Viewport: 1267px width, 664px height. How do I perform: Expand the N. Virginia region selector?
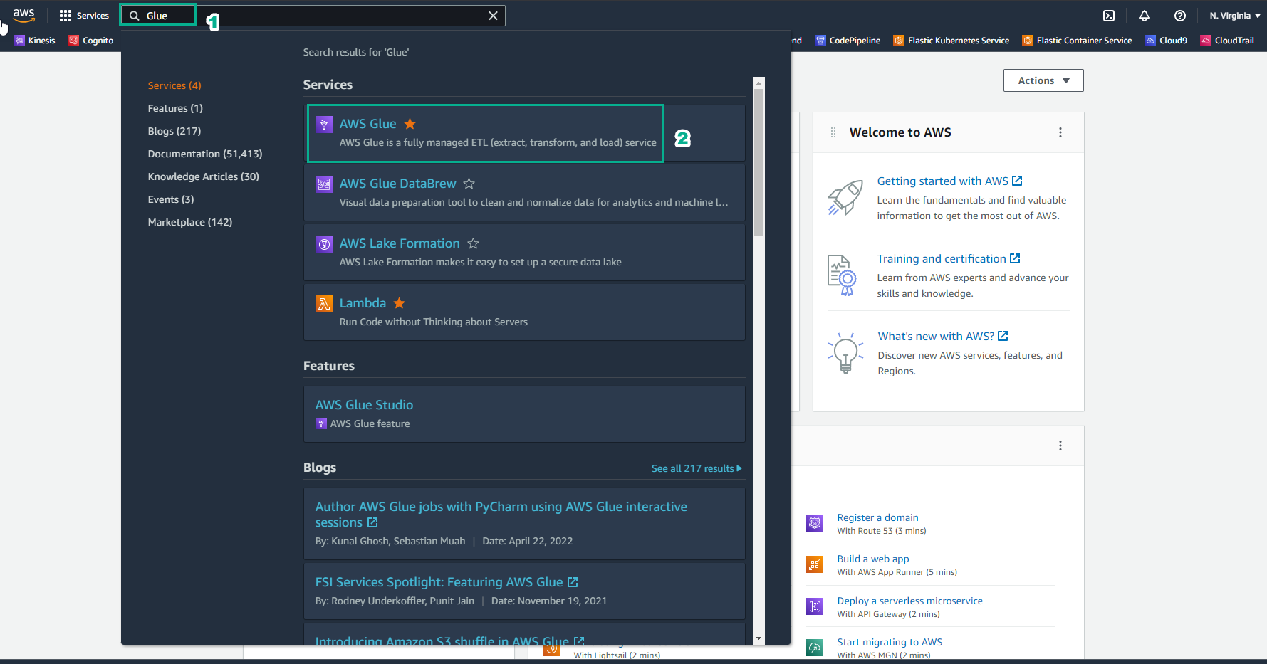pyautogui.click(x=1235, y=16)
